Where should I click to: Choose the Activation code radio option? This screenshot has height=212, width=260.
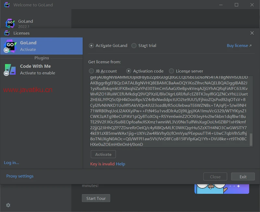(129, 71)
